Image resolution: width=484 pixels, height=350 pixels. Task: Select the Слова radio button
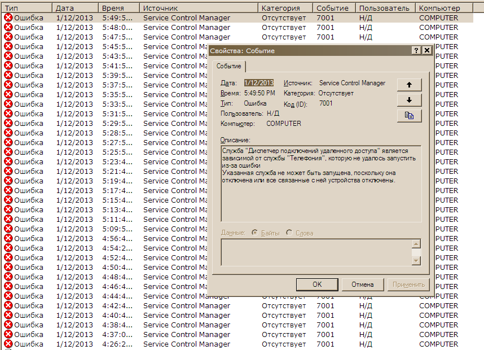tap(289, 233)
